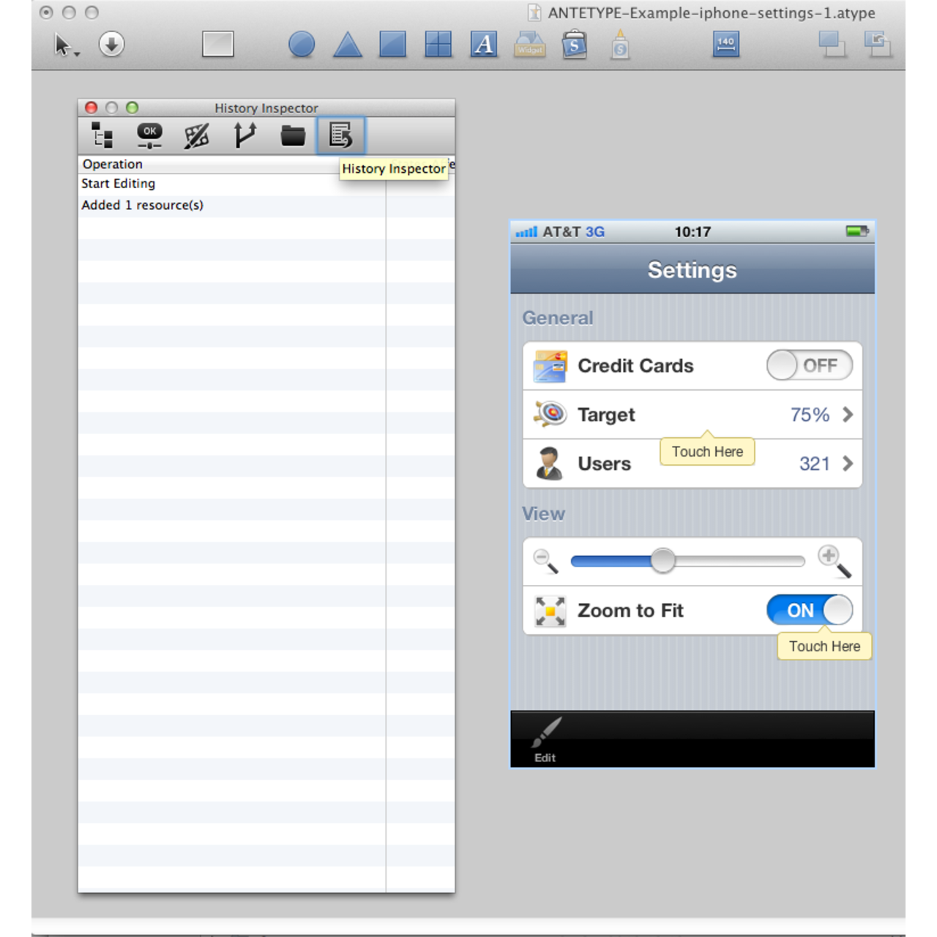937x937 pixels.
Task: Select the arrow selection tool
Action: (63, 45)
